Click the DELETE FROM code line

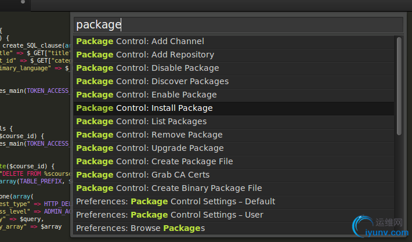coord(35,174)
